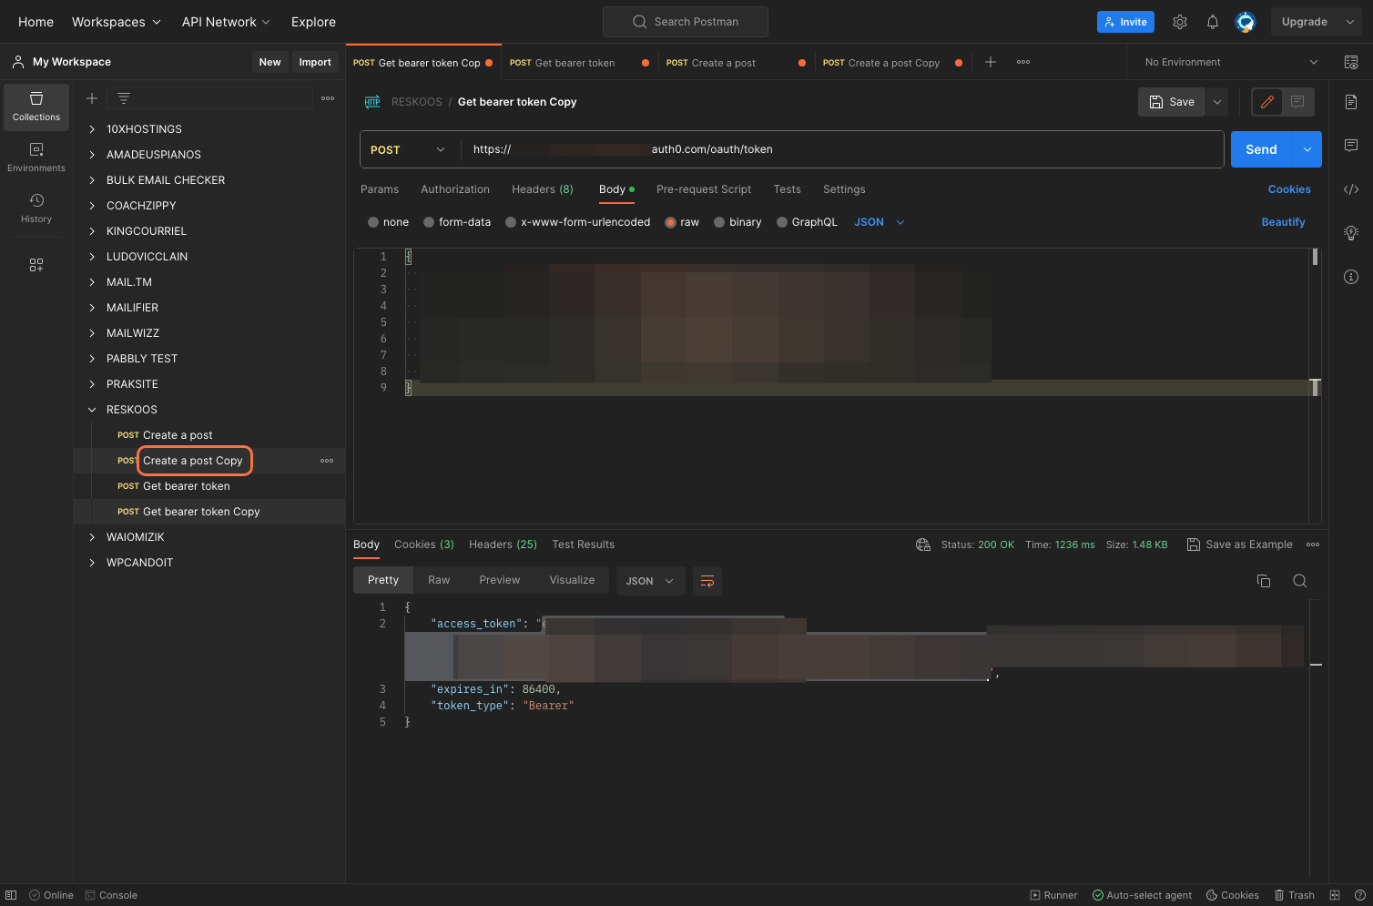Image resolution: width=1373 pixels, height=906 pixels.
Task: Switch to the Pre-request Script tab
Action: point(704,189)
